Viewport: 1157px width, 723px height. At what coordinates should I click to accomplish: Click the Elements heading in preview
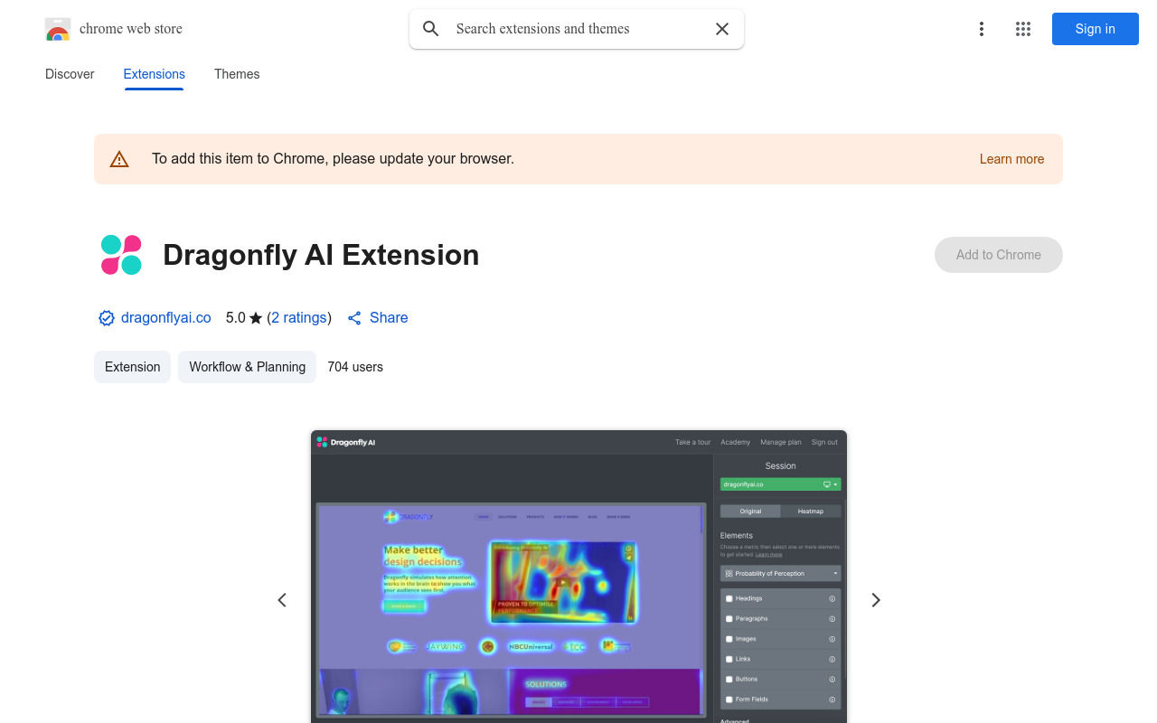(x=737, y=535)
